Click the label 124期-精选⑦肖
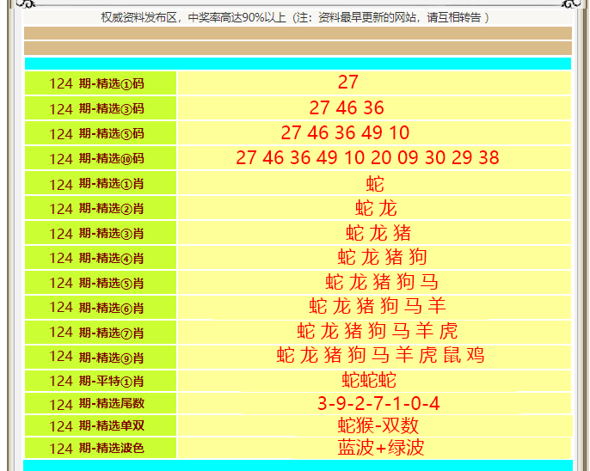Image resolution: width=590 pixels, height=471 pixels. 96,333
